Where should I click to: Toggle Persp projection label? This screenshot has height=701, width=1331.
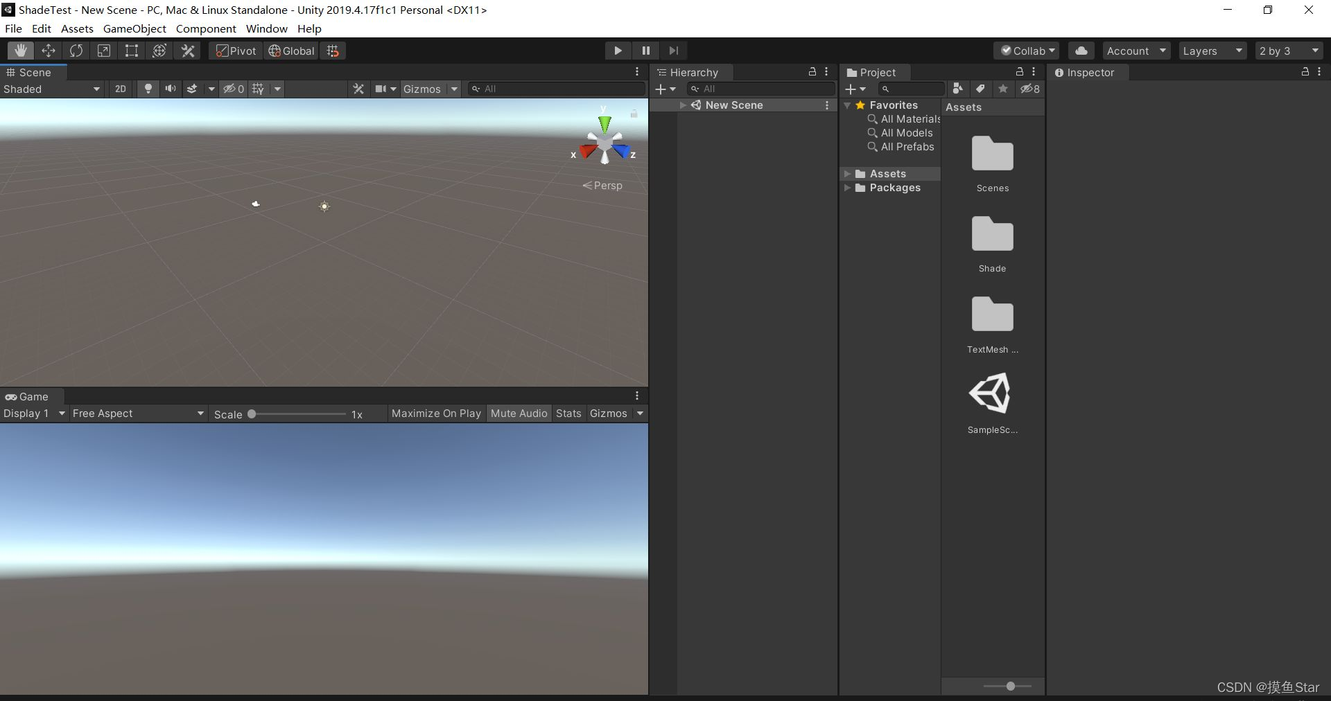click(602, 186)
